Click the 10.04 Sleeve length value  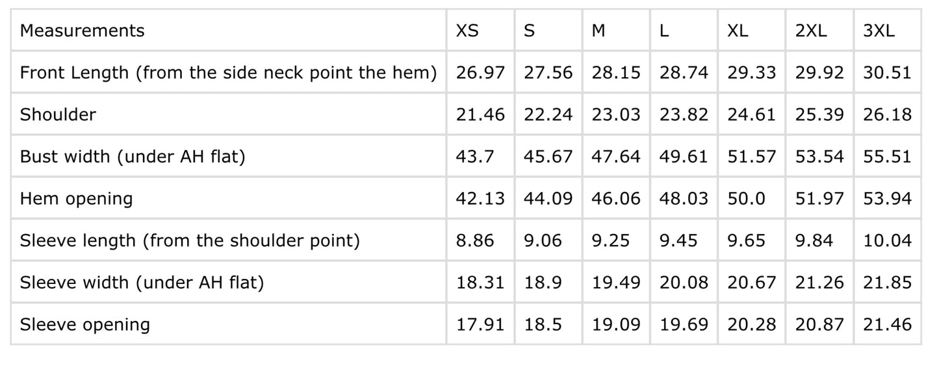(887, 241)
